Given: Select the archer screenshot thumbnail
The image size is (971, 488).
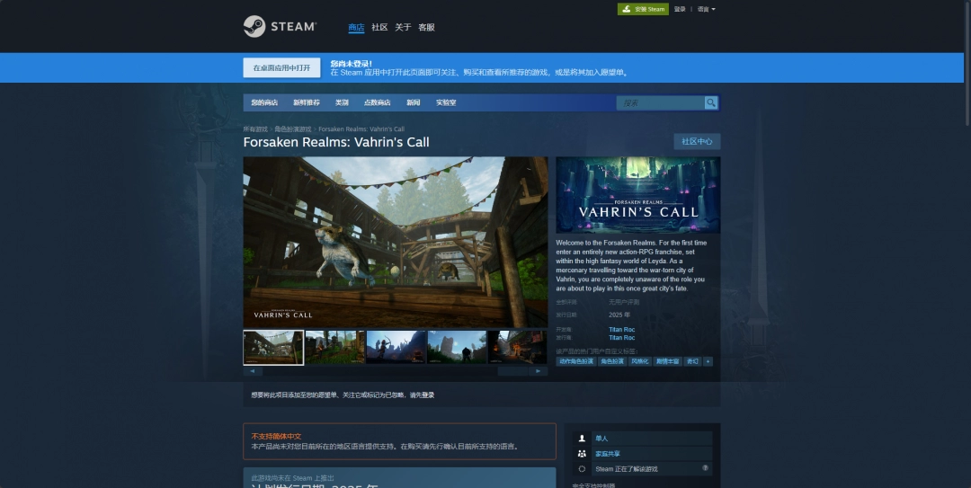Looking at the screenshot, I should (396, 347).
